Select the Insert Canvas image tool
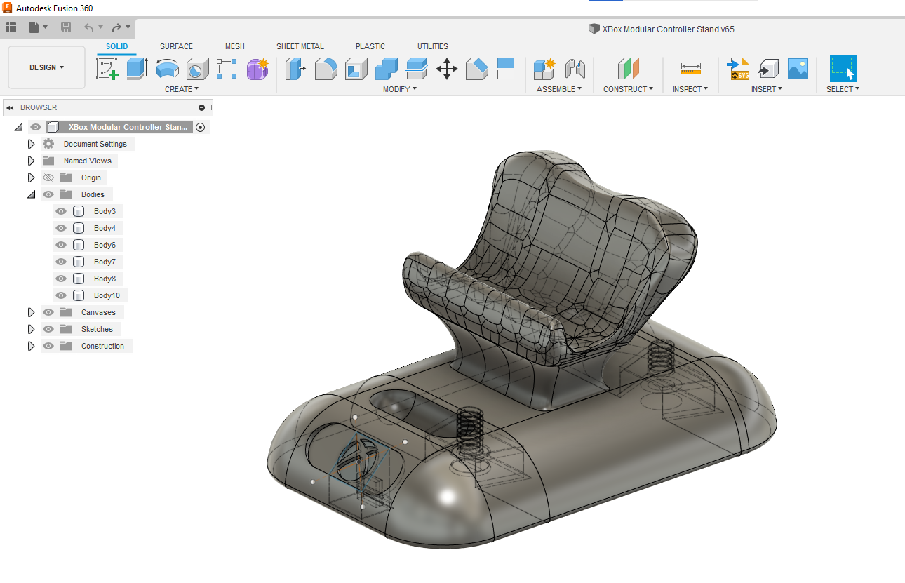This screenshot has width=905, height=583. 798,68
